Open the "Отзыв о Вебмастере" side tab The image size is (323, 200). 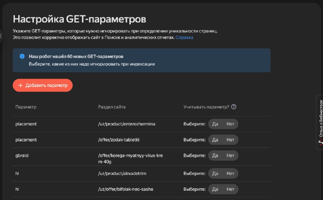coord(320,121)
